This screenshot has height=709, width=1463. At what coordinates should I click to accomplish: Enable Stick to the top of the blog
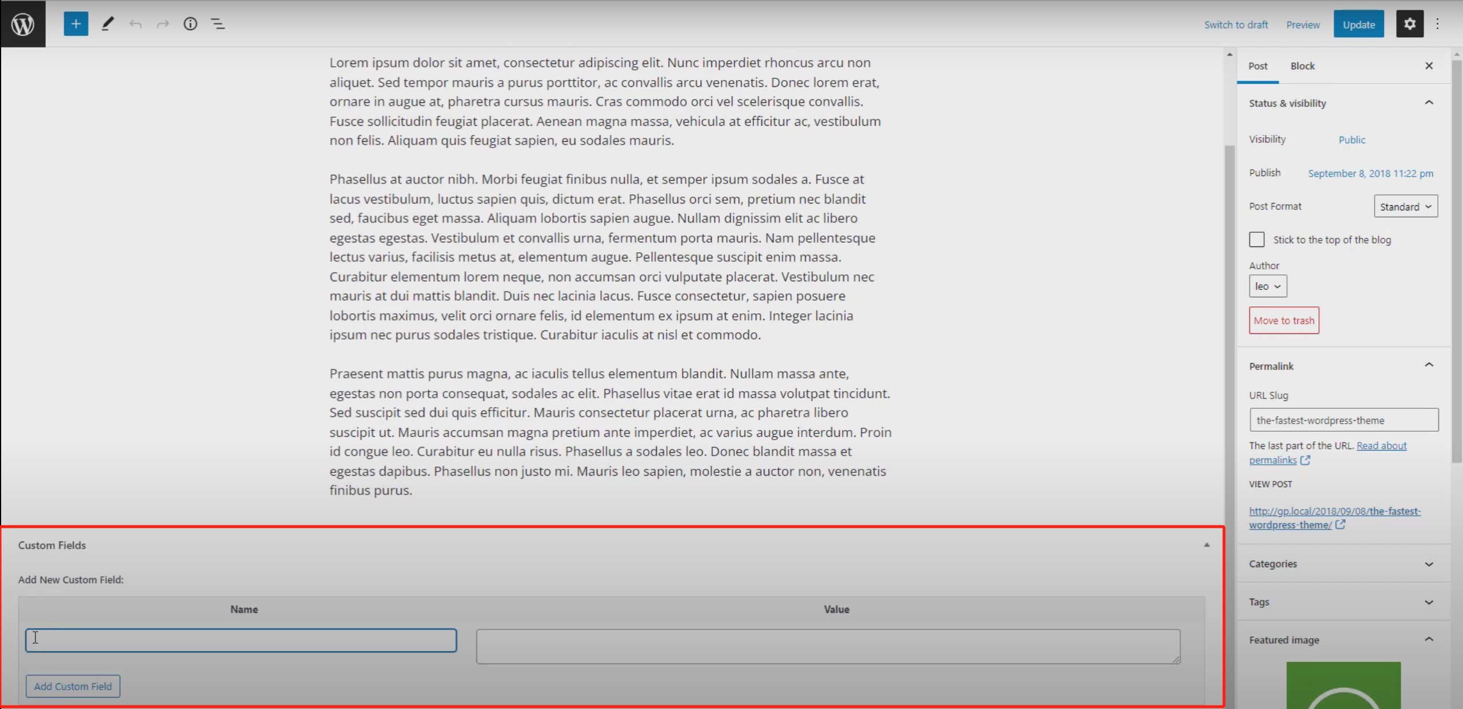click(1257, 240)
